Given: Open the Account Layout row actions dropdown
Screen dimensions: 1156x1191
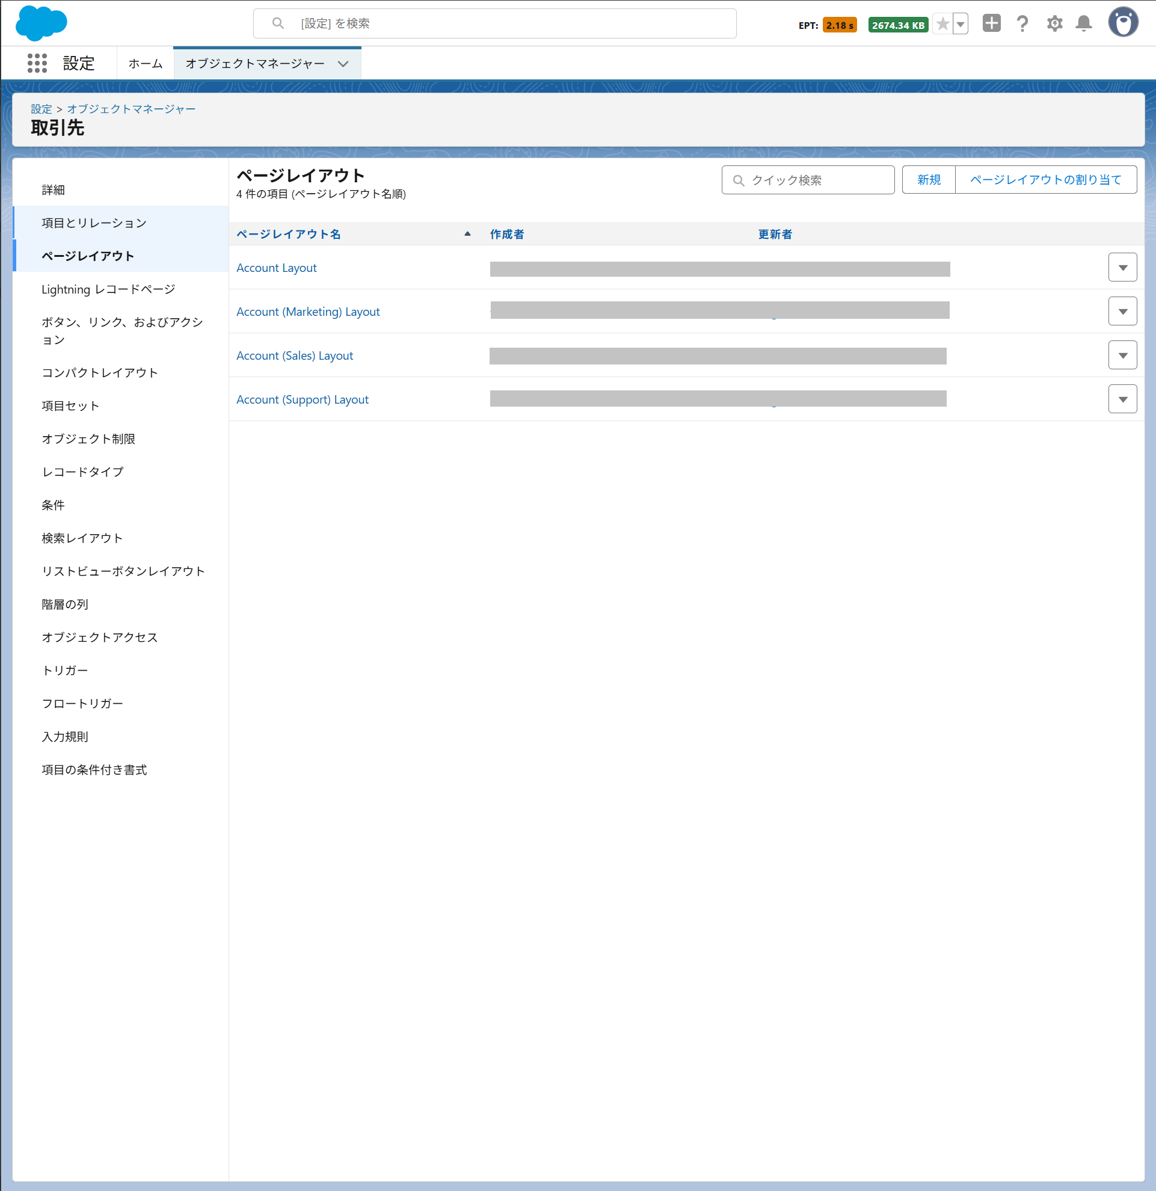Looking at the screenshot, I should tap(1122, 267).
